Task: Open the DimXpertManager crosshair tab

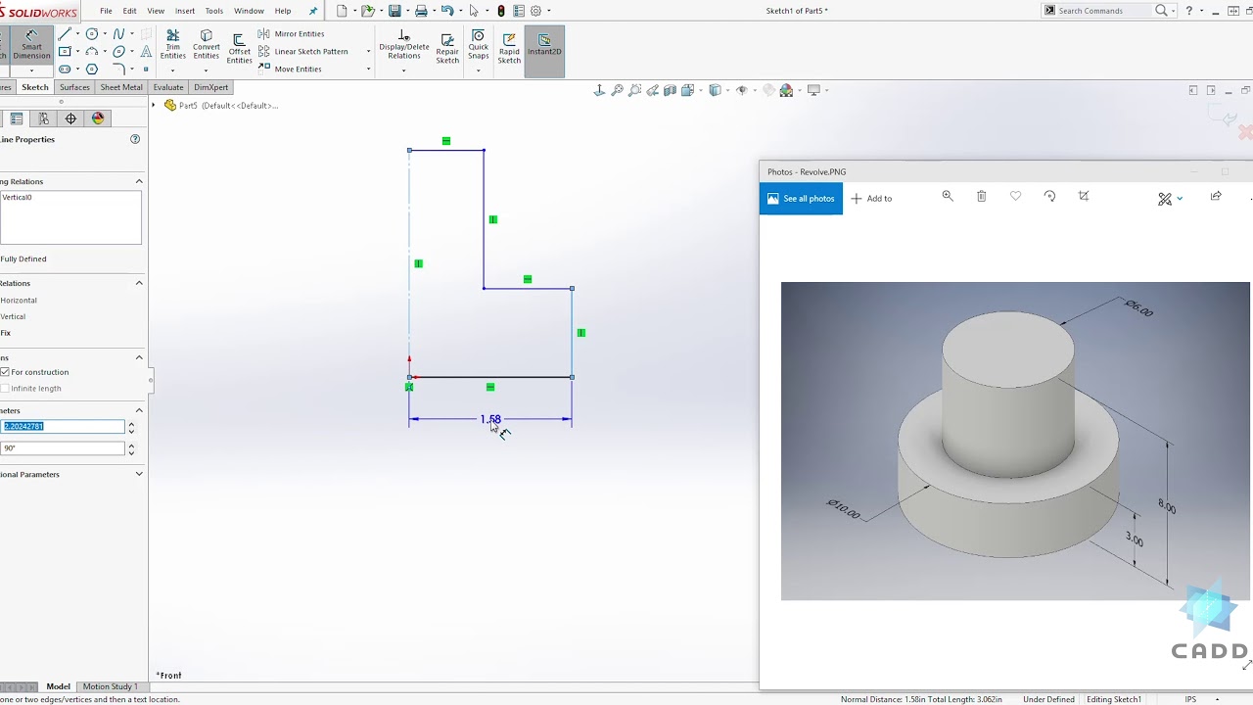Action: (70, 118)
